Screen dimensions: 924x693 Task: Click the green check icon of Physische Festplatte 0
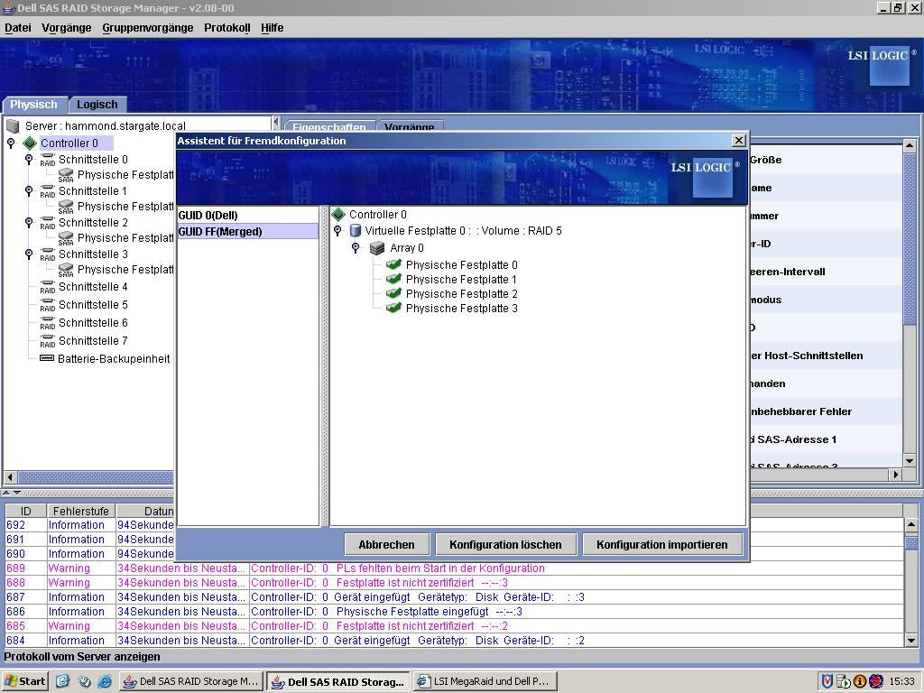pyautogui.click(x=393, y=264)
